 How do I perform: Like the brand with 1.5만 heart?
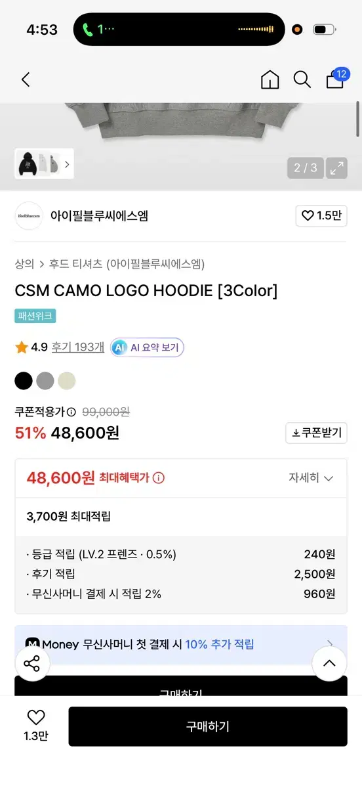321,215
